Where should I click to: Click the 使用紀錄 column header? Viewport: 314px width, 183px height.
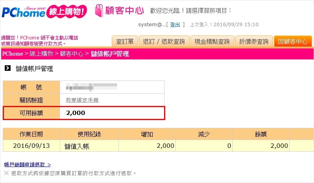[89, 134]
